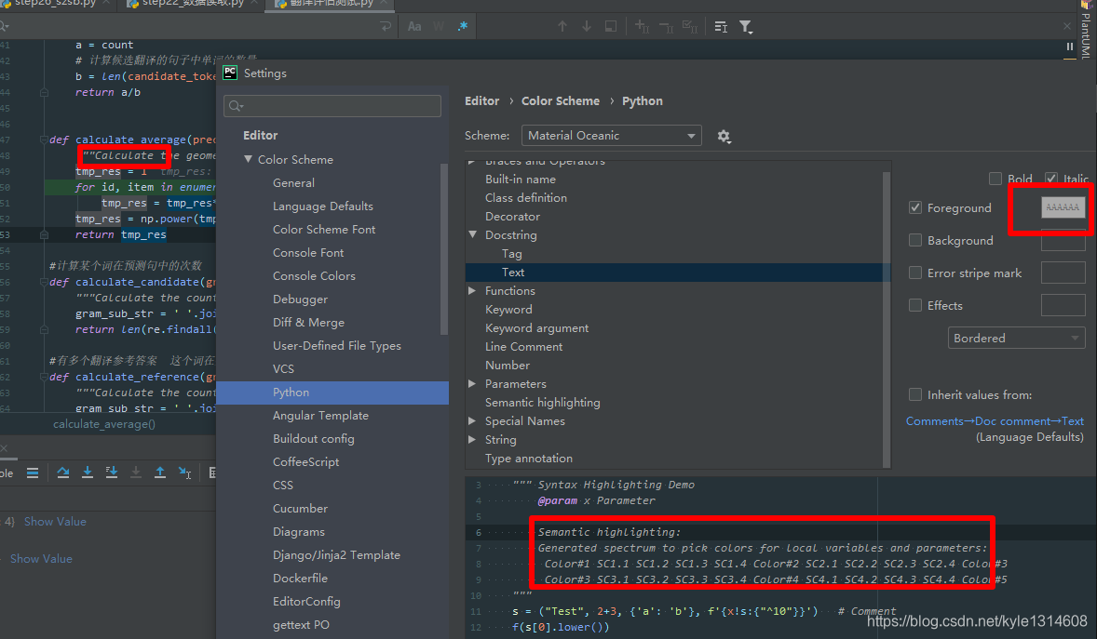Click Add Selection for Next Occurrence icon

coord(642,27)
